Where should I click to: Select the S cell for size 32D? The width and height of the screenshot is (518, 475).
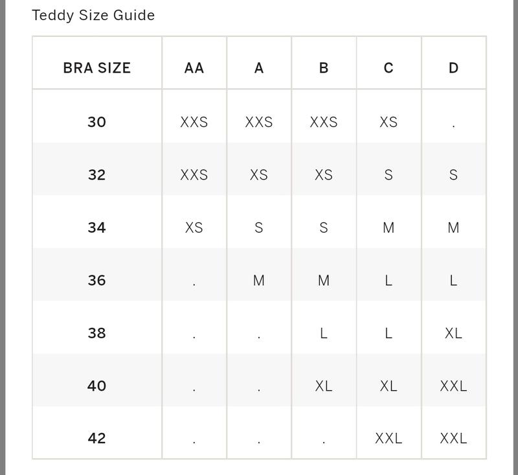tap(453, 175)
